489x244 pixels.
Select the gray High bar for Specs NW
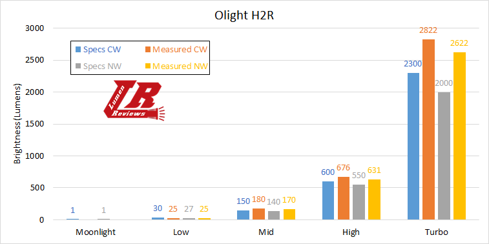(x=359, y=202)
